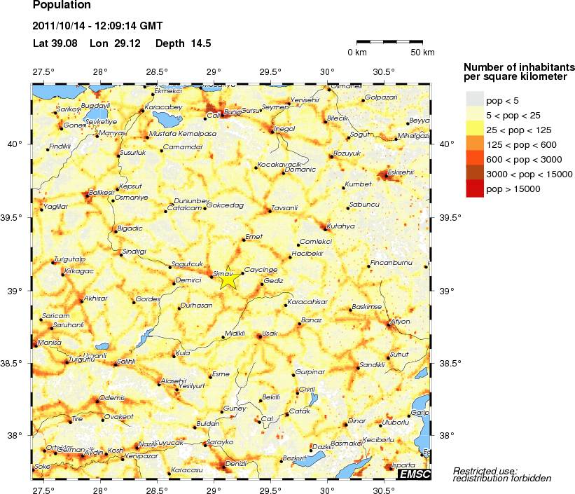The image size is (575, 494).
Task: Click the EMSC logo in map corner
Action: 413,475
